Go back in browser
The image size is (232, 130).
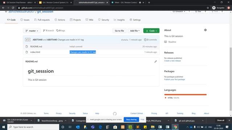[x=3, y=8]
